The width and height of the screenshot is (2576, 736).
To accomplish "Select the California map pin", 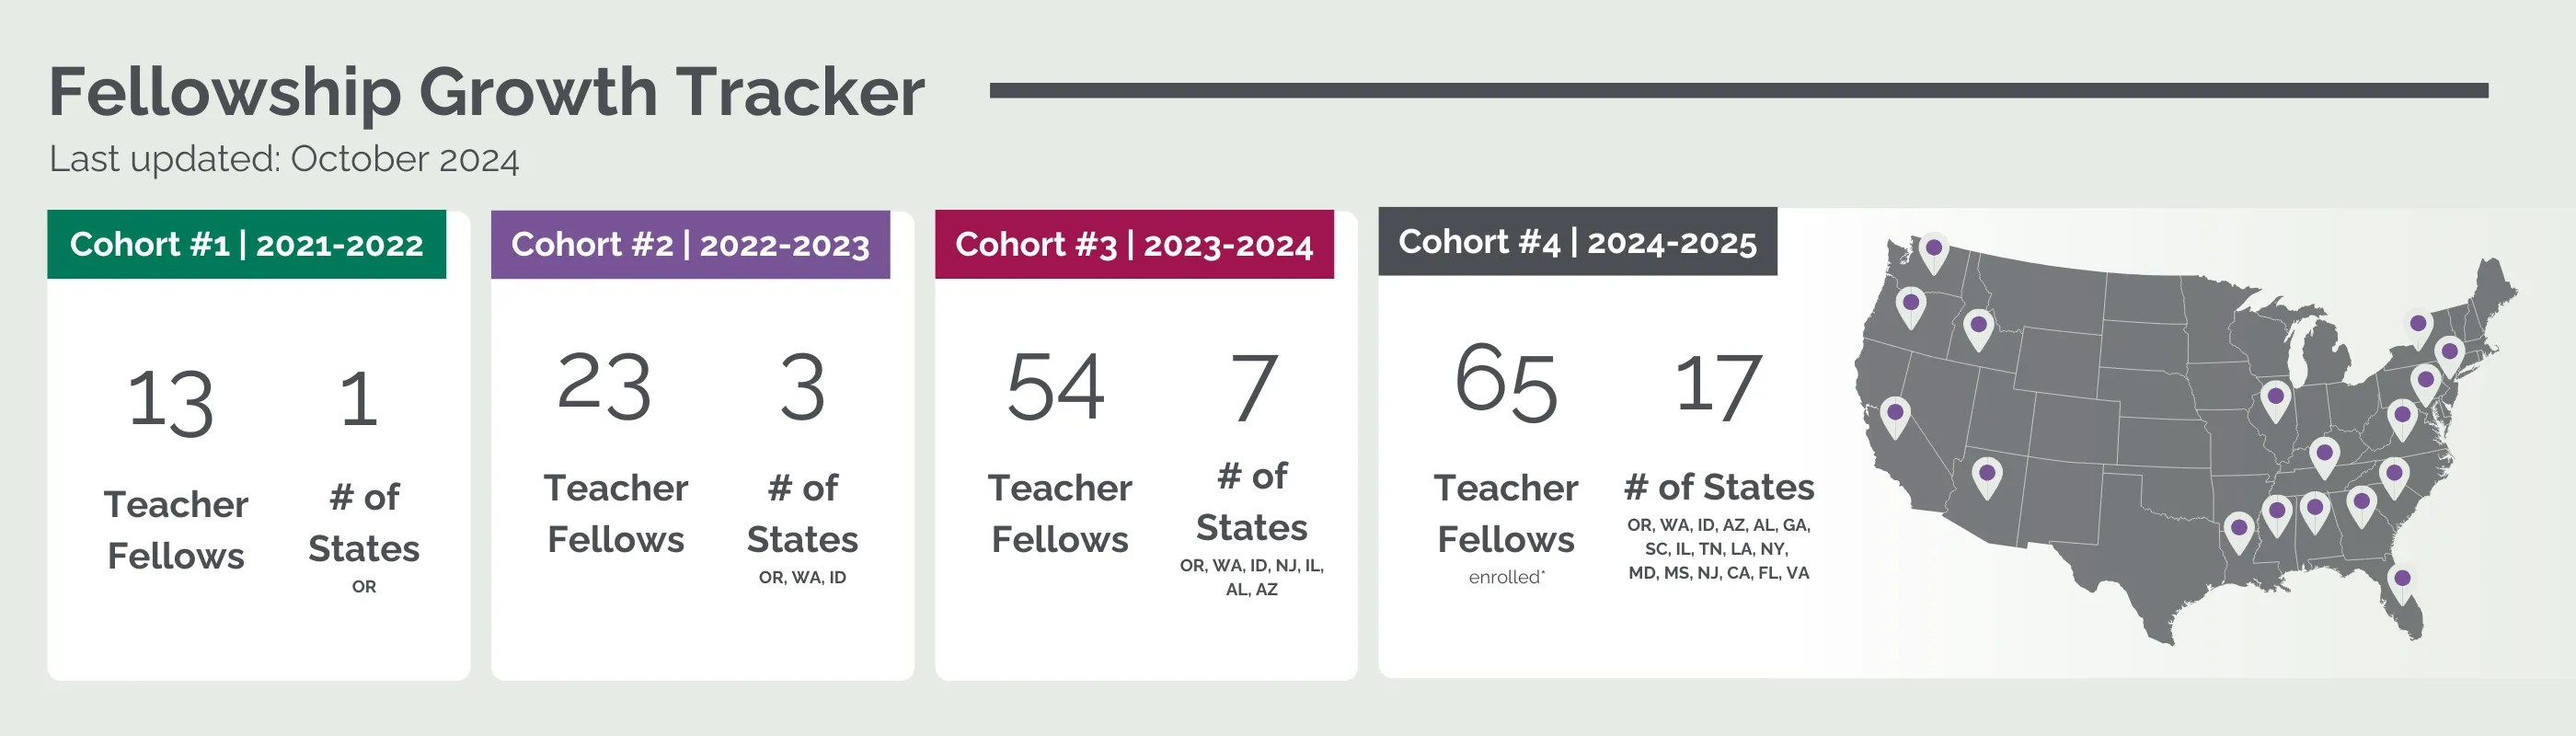I will pos(1894,418).
